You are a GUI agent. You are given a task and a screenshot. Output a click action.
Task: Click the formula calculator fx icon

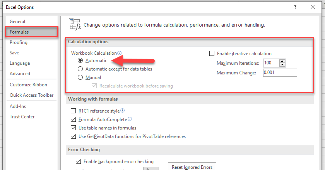coord(75,24)
